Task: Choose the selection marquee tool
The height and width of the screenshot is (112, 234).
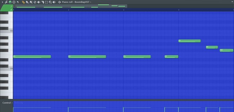Action: 46,2
